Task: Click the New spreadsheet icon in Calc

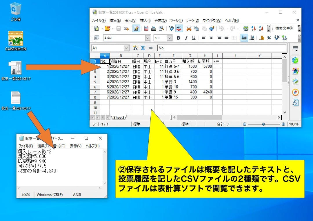Action: [x=97, y=28]
